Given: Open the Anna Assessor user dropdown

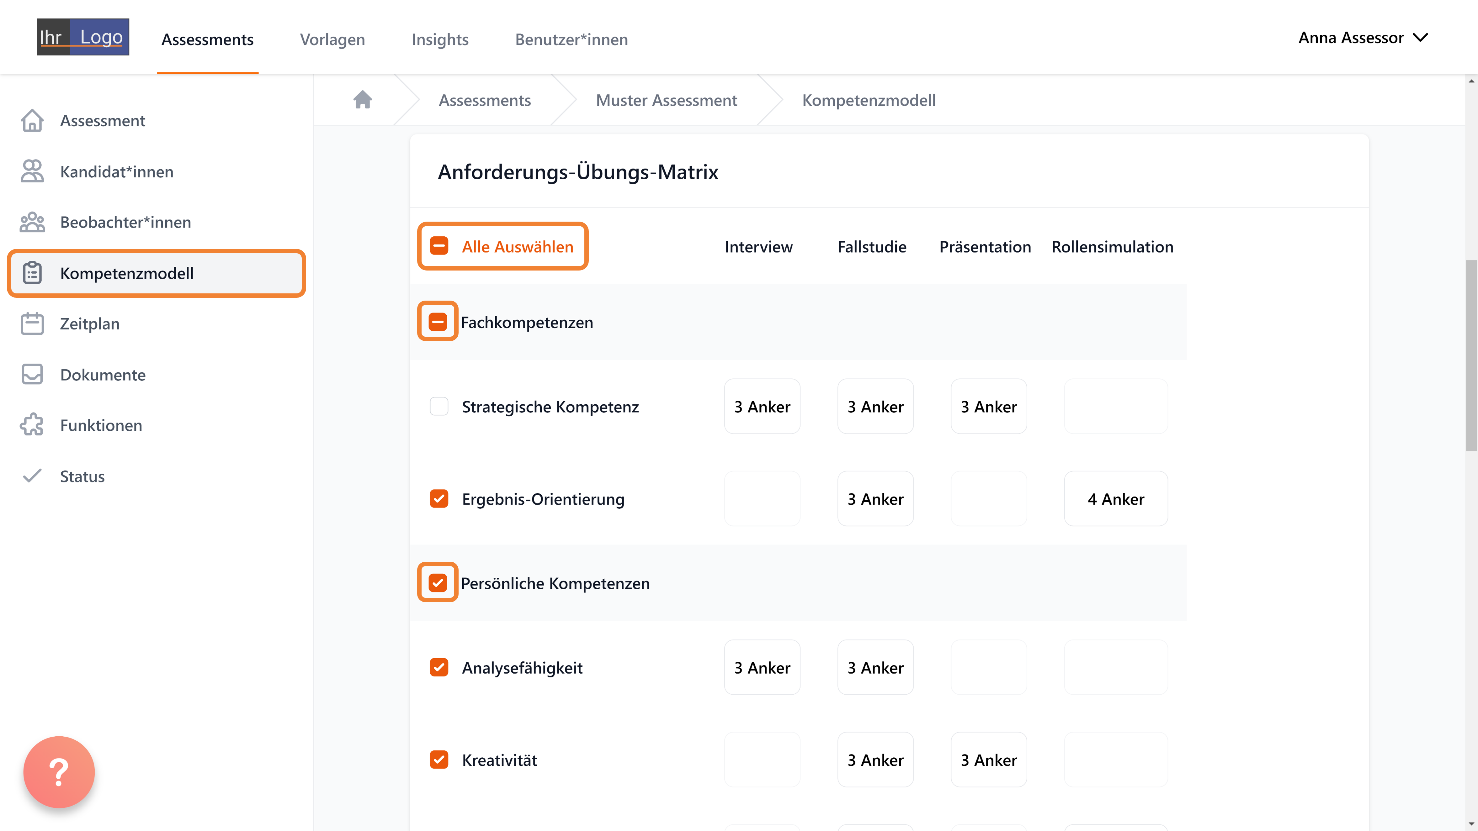Looking at the screenshot, I should 1363,38.
